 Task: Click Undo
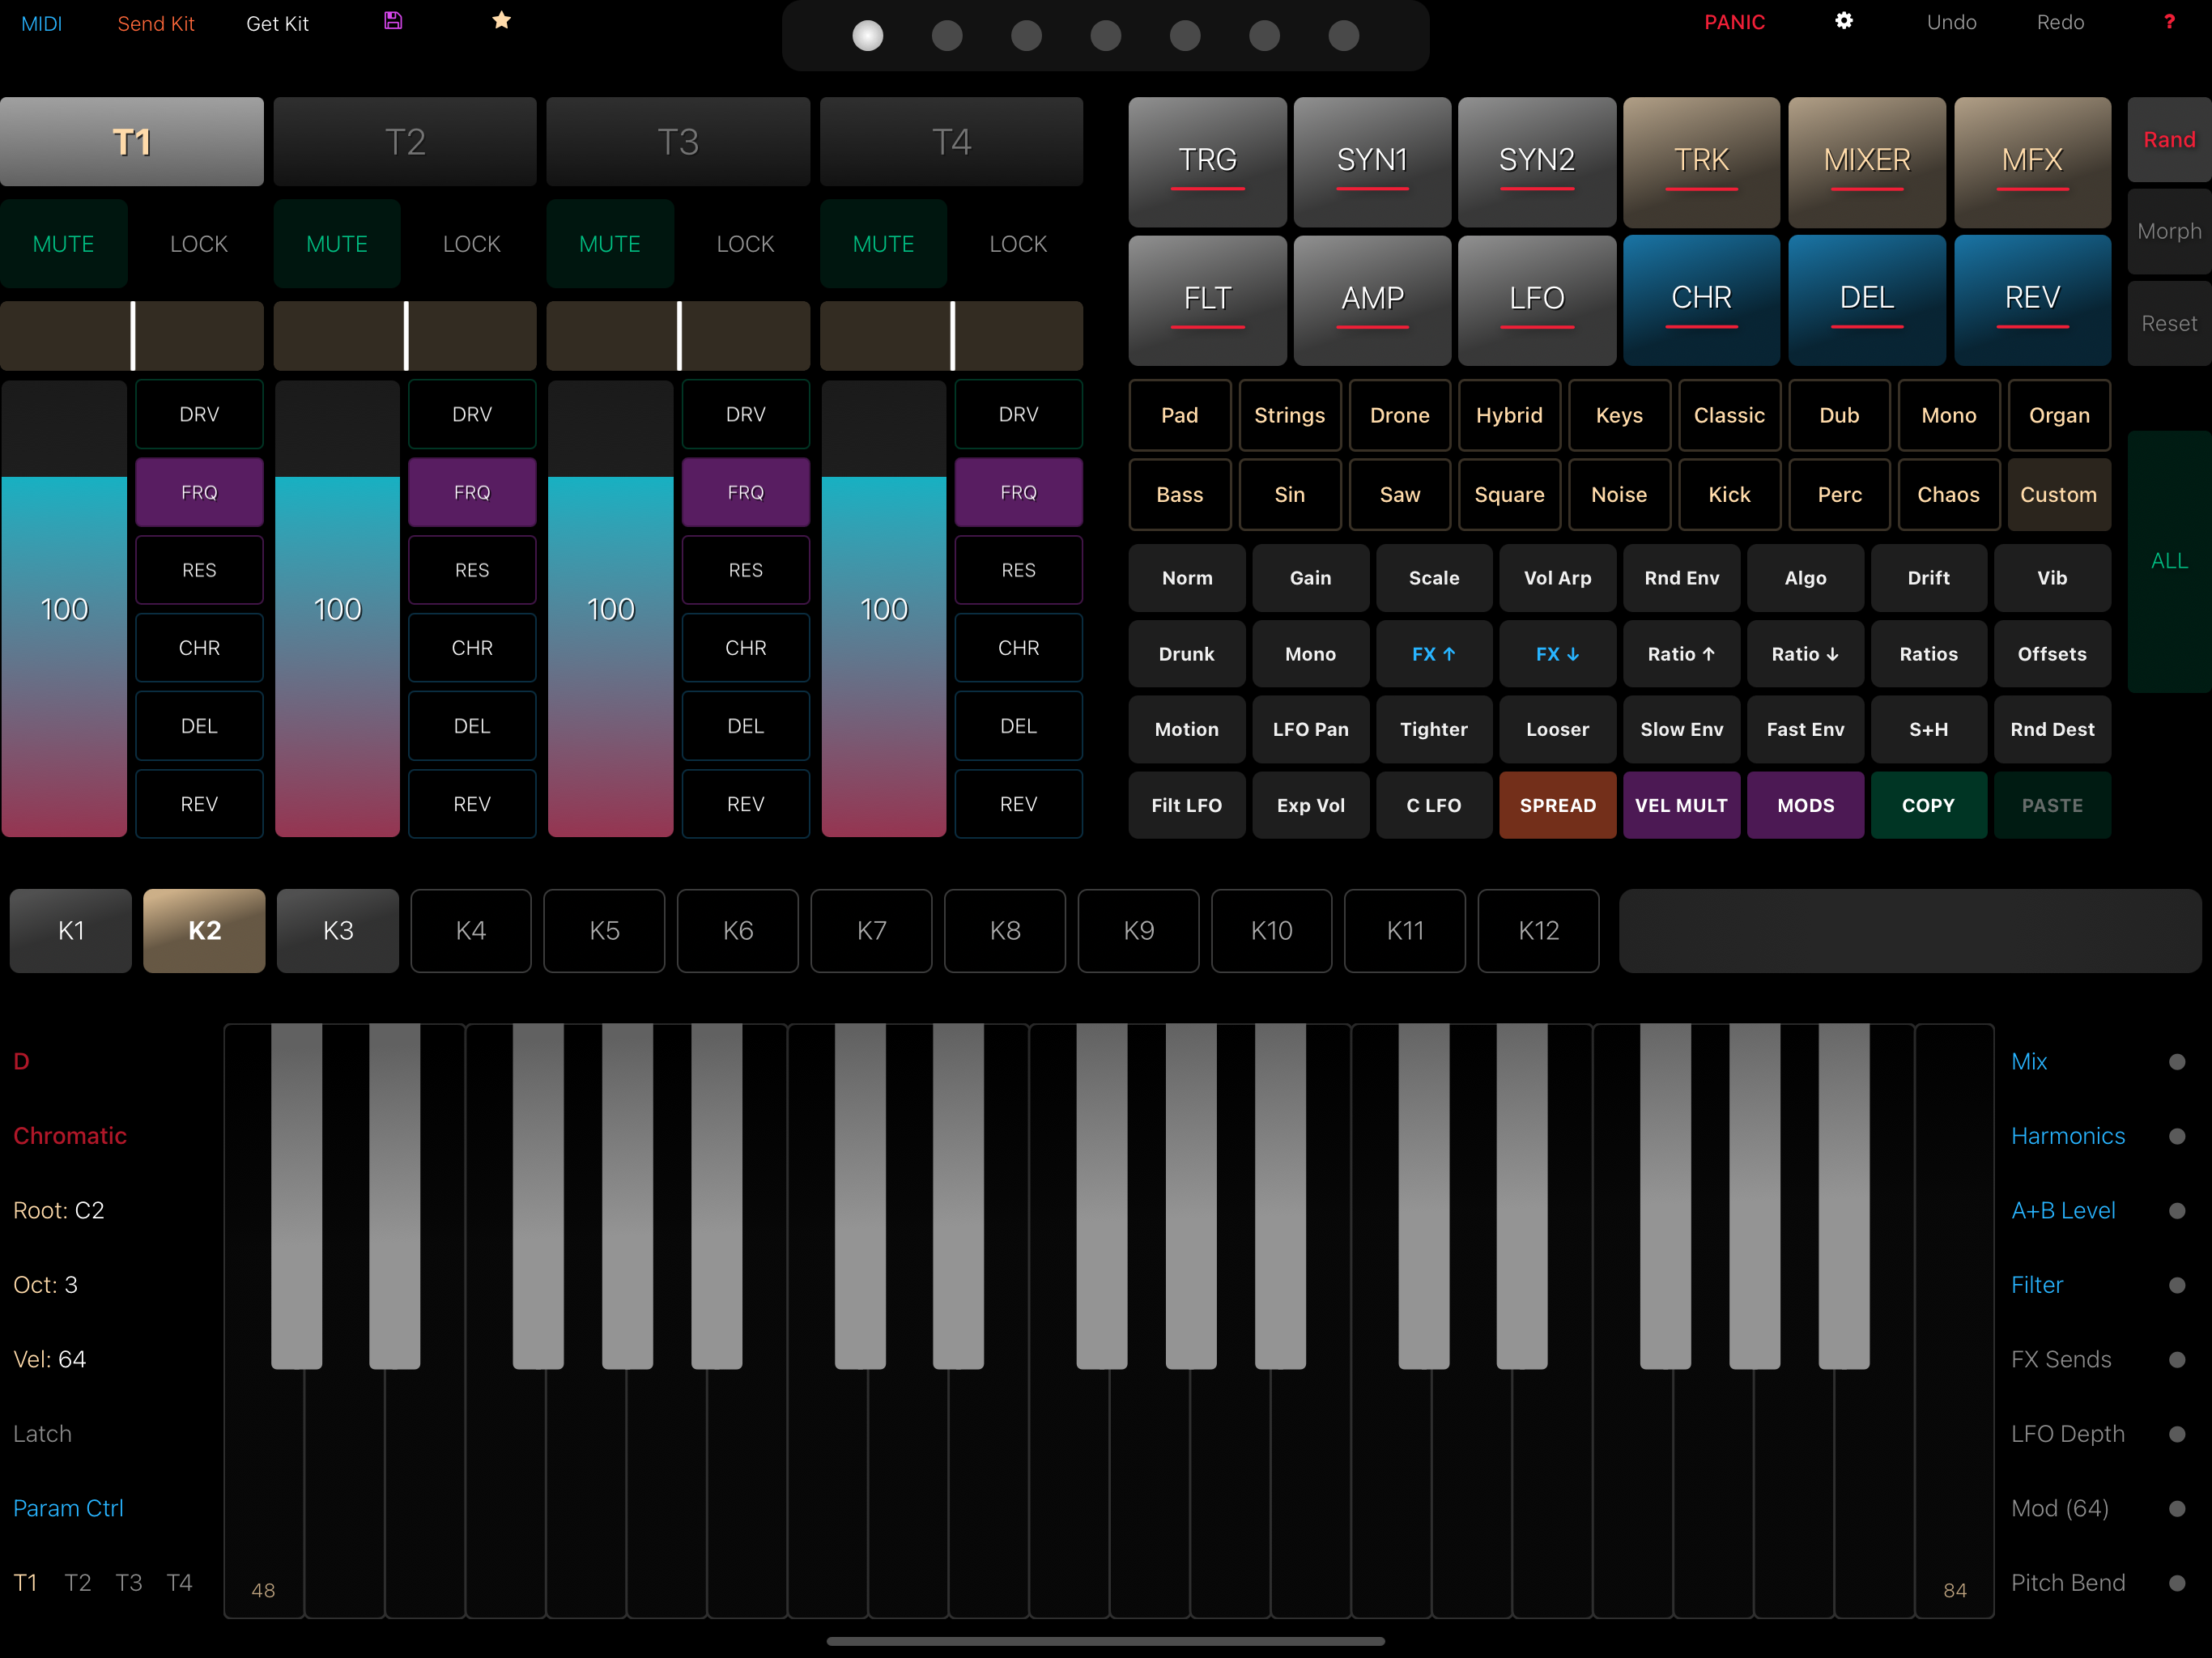[1952, 22]
